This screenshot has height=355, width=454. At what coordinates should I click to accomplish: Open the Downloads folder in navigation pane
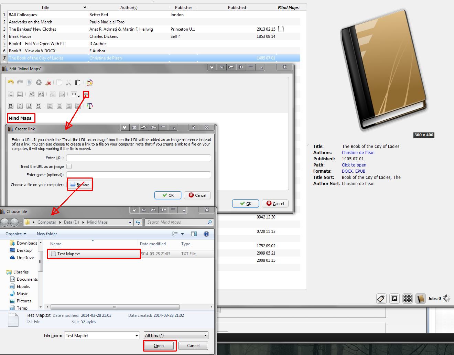23,243
